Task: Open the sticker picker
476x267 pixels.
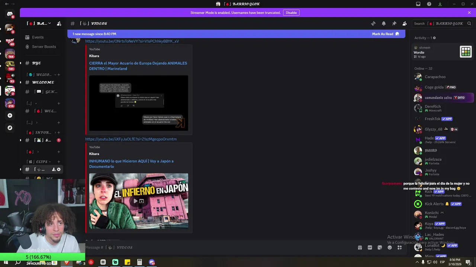Action: click(380, 247)
